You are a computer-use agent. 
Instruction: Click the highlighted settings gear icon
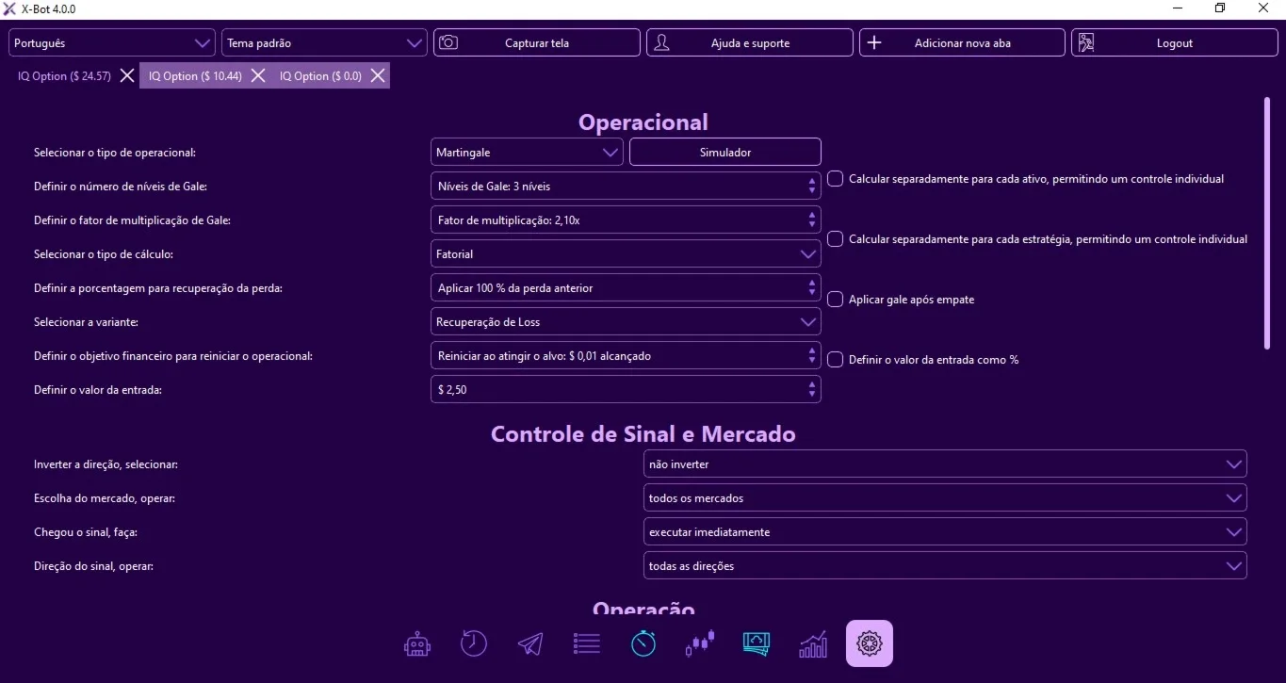click(870, 643)
